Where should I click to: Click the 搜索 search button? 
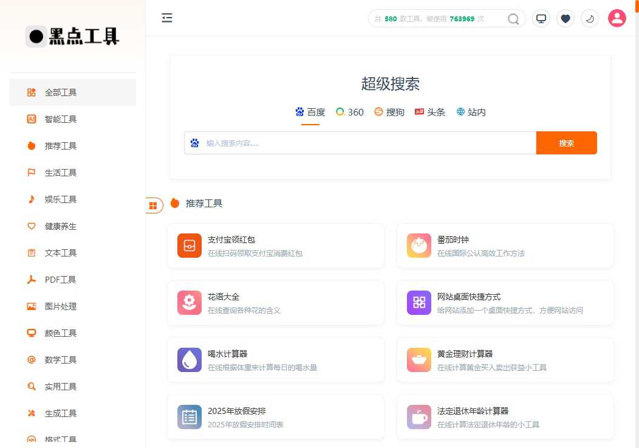[x=566, y=143]
